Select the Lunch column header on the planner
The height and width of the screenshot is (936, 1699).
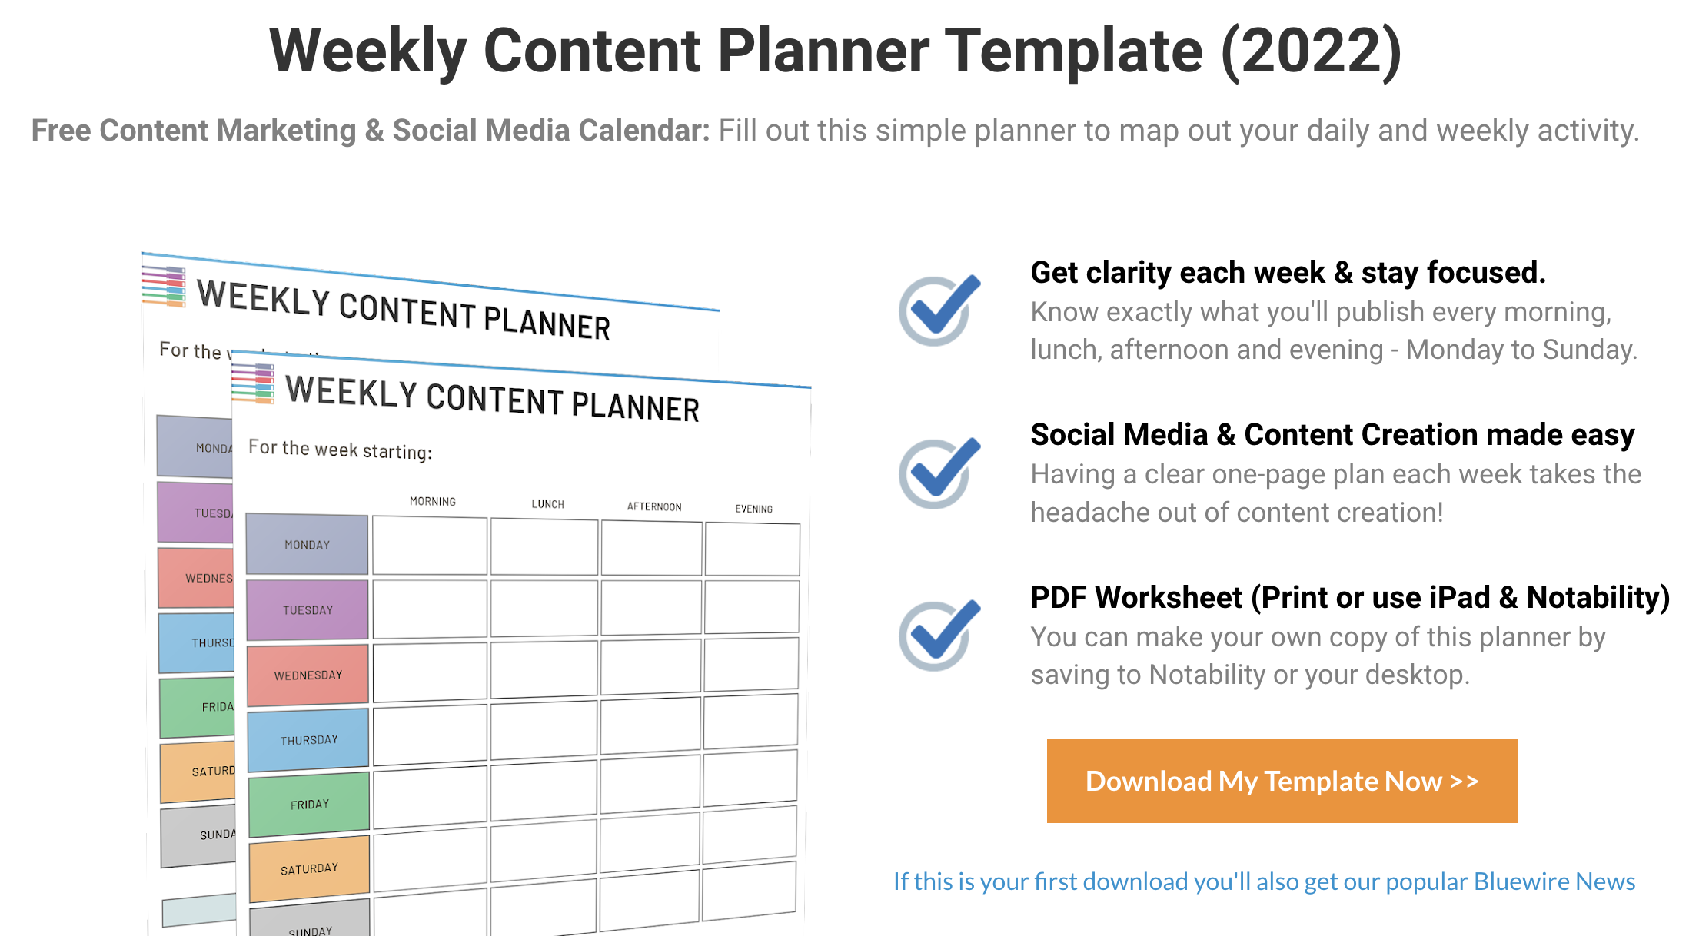547,504
